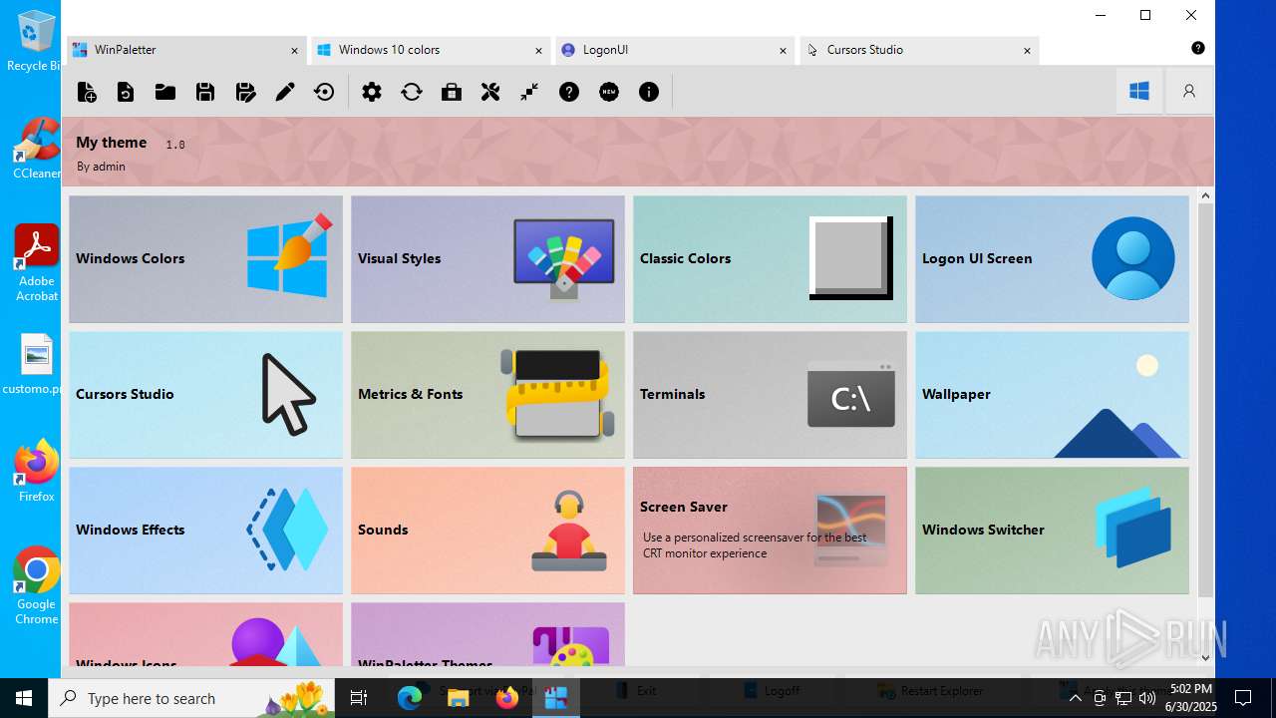This screenshot has height=718, width=1276.
Task: Open Task View on taskbar
Action: click(x=360, y=698)
